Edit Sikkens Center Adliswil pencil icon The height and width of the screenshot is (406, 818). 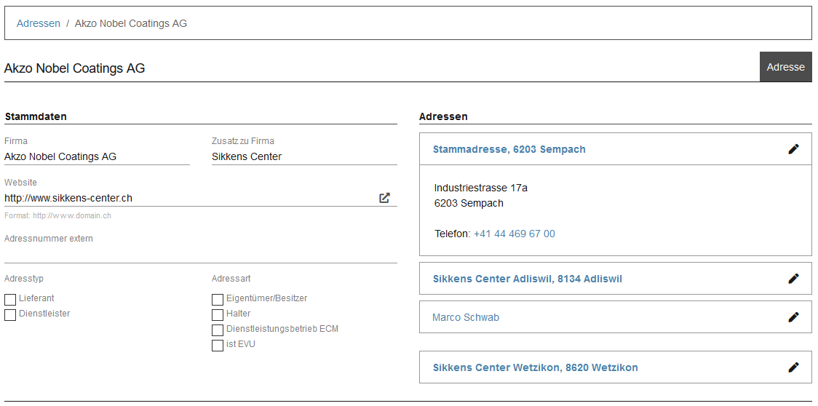793,279
